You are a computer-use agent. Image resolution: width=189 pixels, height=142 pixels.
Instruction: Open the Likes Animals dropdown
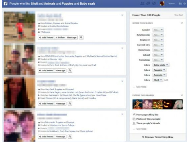click(159, 75)
